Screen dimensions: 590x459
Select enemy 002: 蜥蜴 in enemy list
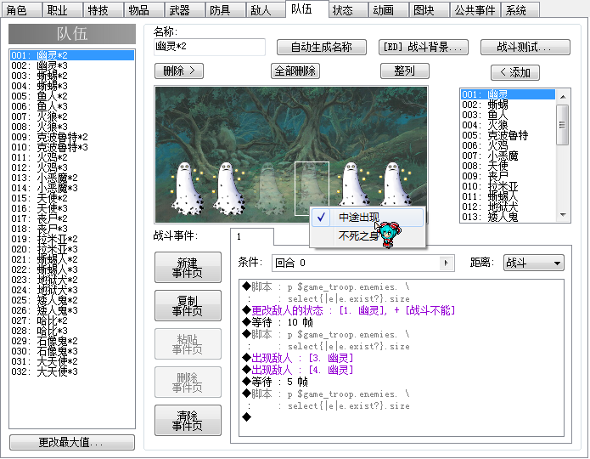pos(508,105)
